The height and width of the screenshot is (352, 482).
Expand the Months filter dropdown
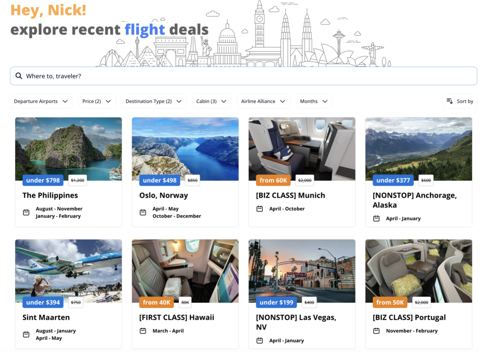pyautogui.click(x=314, y=101)
